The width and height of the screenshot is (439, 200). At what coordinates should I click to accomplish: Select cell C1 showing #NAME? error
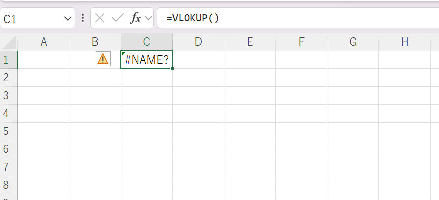point(147,60)
